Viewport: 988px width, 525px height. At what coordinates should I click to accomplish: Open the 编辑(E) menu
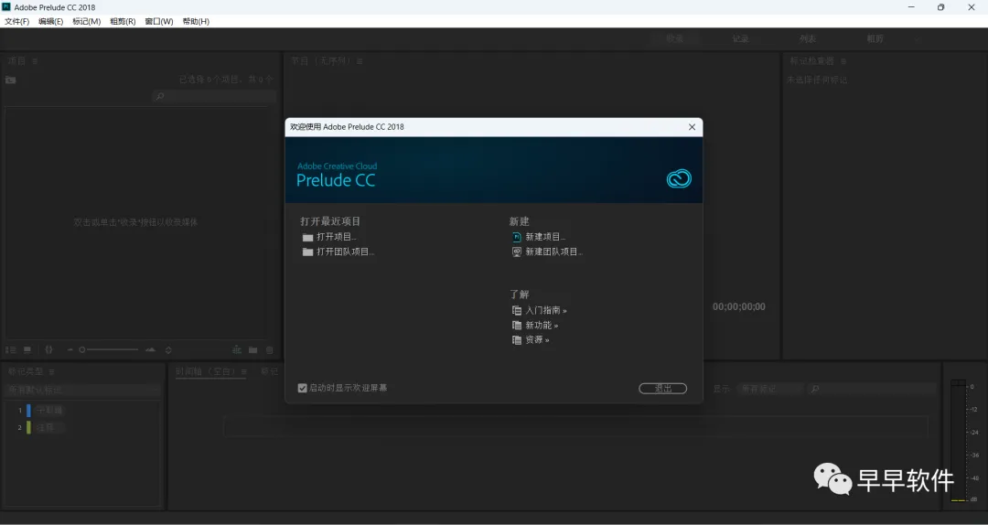click(x=50, y=21)
